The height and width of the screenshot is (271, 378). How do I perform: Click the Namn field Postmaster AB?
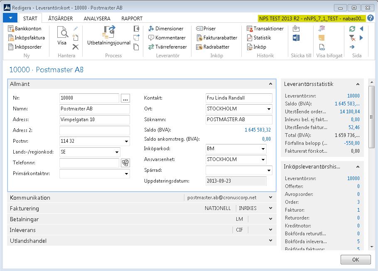click(x=95, y=109)
